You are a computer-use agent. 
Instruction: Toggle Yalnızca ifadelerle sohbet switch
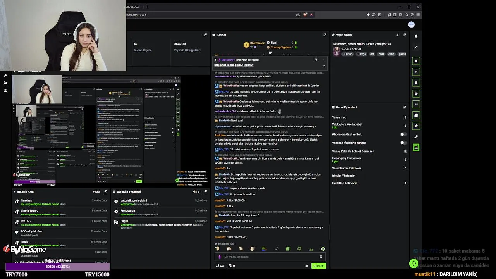pyautogui.click(x=403, y=143)
